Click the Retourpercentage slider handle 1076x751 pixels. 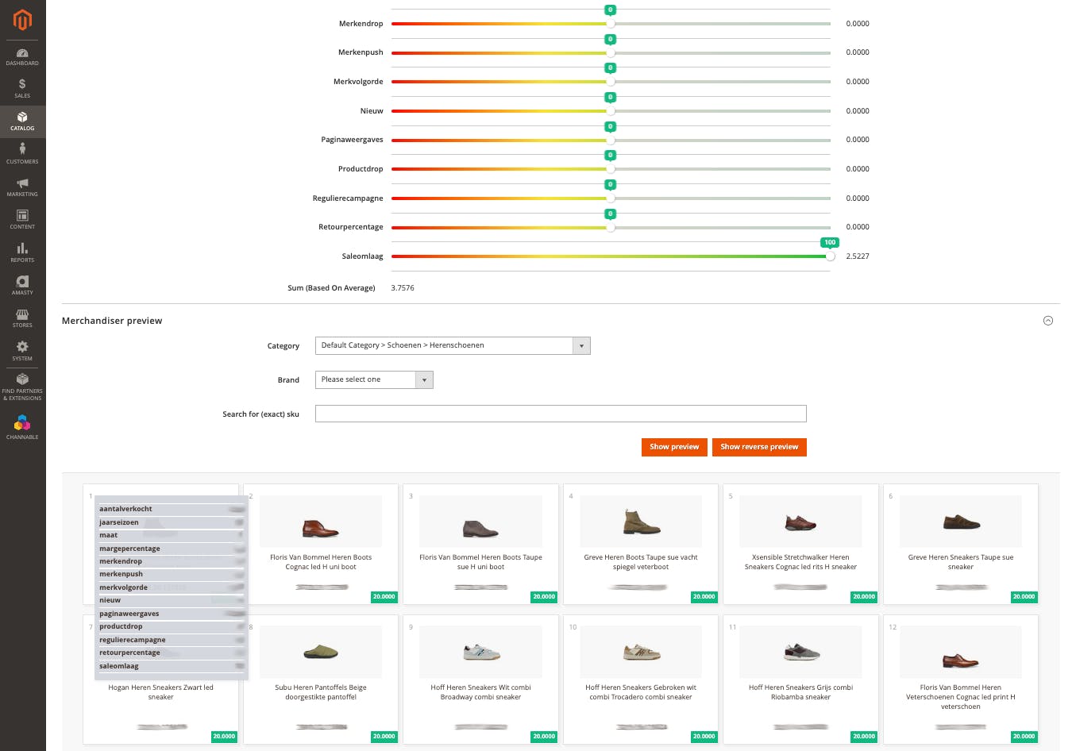tap(611, 227)
